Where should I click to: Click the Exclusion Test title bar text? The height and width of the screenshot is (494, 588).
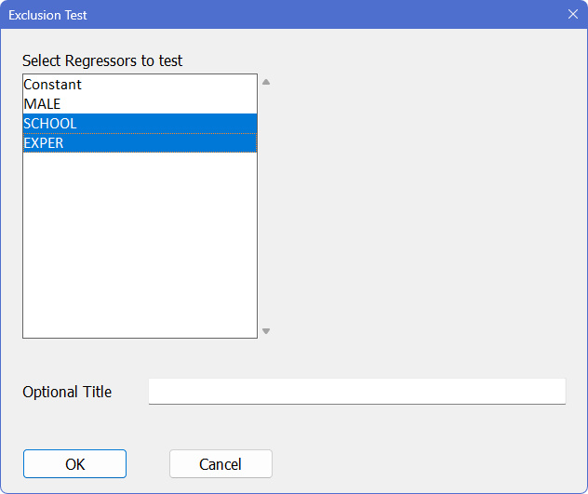(47, 15)
